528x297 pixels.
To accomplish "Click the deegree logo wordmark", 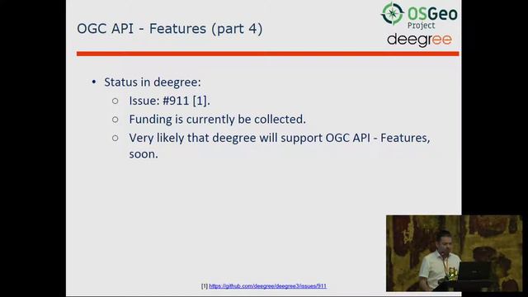I will coord(419,40).
